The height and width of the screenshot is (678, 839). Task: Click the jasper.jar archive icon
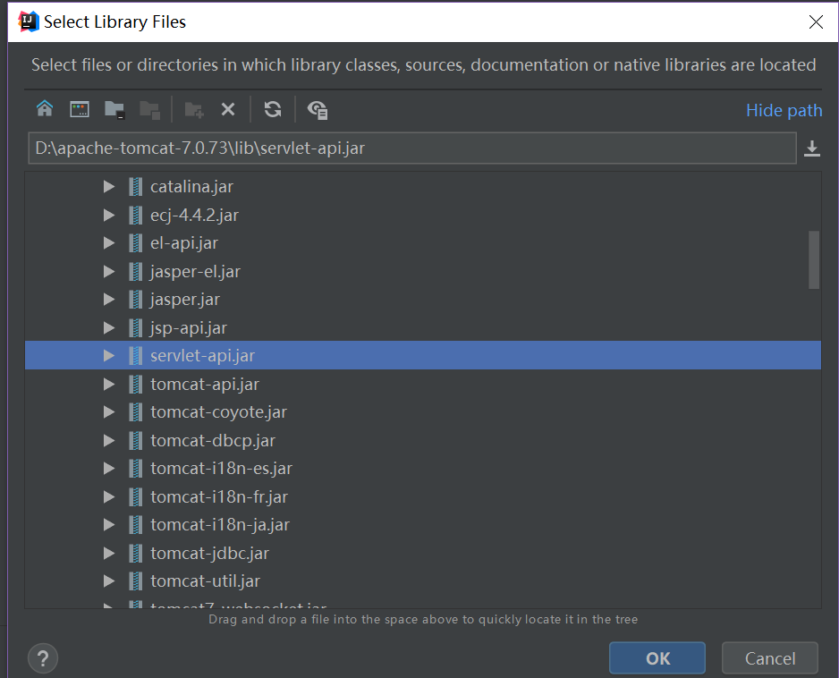coord(136,299)
